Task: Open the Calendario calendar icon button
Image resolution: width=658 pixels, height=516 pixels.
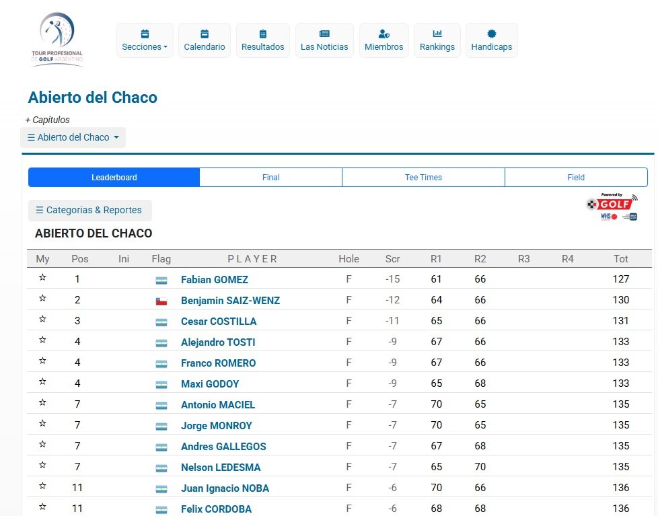Action: point(205,40)
